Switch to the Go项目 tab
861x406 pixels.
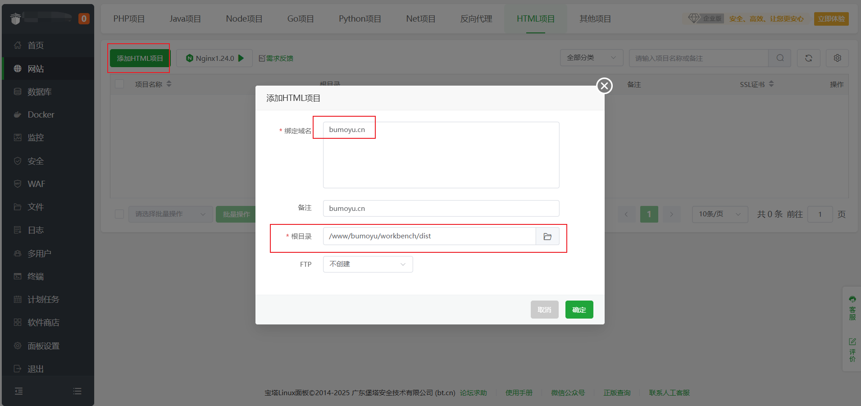click(301, 18)
